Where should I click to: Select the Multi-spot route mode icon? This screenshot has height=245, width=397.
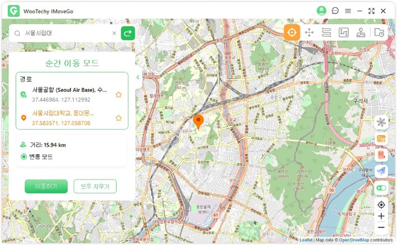pyautogui.click(x=344, y=33)
